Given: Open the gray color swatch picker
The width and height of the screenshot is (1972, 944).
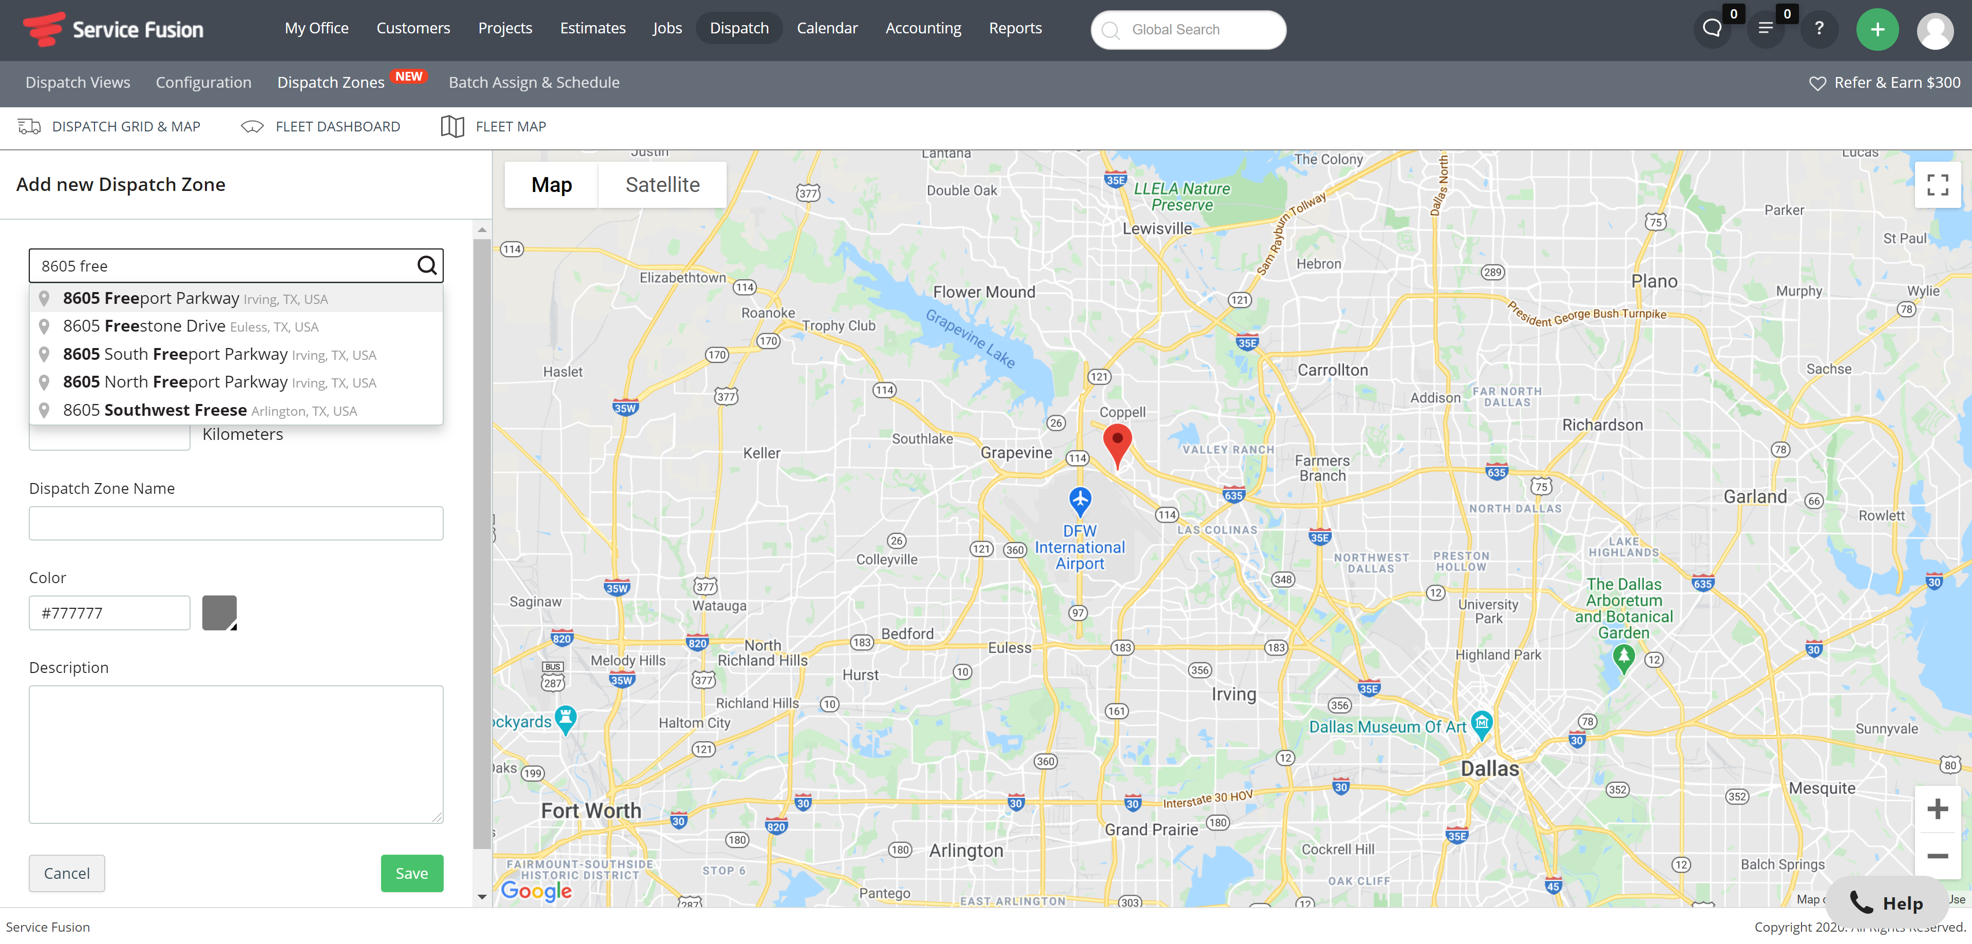Looking at the screenshot, I should pyautogui.click(x=219, y=613).
